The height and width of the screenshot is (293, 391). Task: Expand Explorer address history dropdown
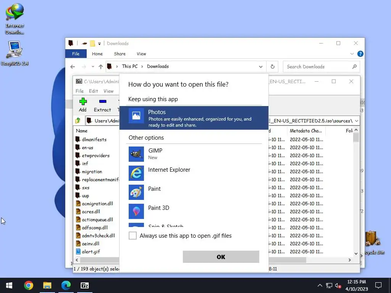[260, 66]
